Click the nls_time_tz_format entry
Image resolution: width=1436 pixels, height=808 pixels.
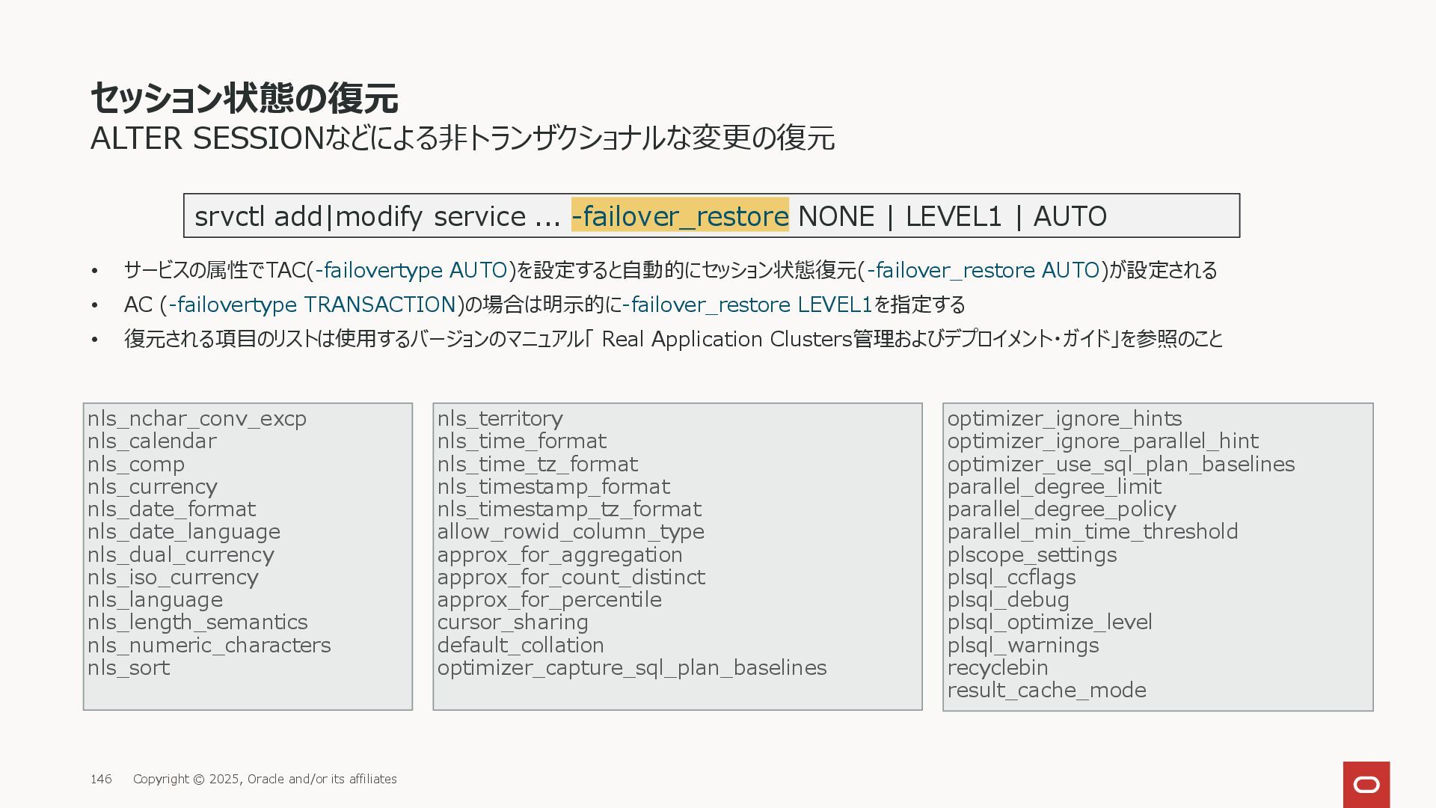(x=538, y=464)
